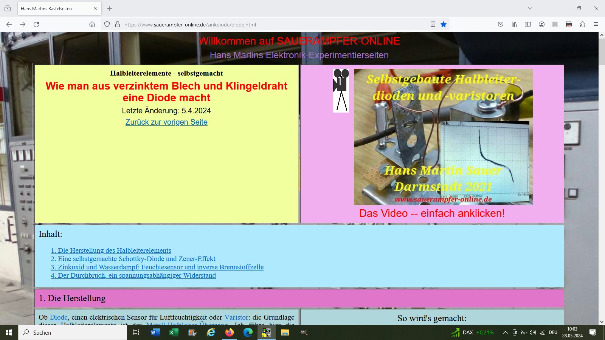Click the taskbar Suchen search box

73,332
